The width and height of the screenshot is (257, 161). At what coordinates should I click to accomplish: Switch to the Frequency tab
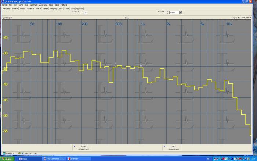(x=6, y=8)
